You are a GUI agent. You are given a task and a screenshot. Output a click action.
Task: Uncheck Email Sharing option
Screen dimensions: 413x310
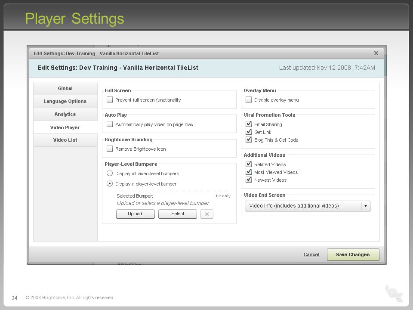pyautogui.click(x=249, y=124)
